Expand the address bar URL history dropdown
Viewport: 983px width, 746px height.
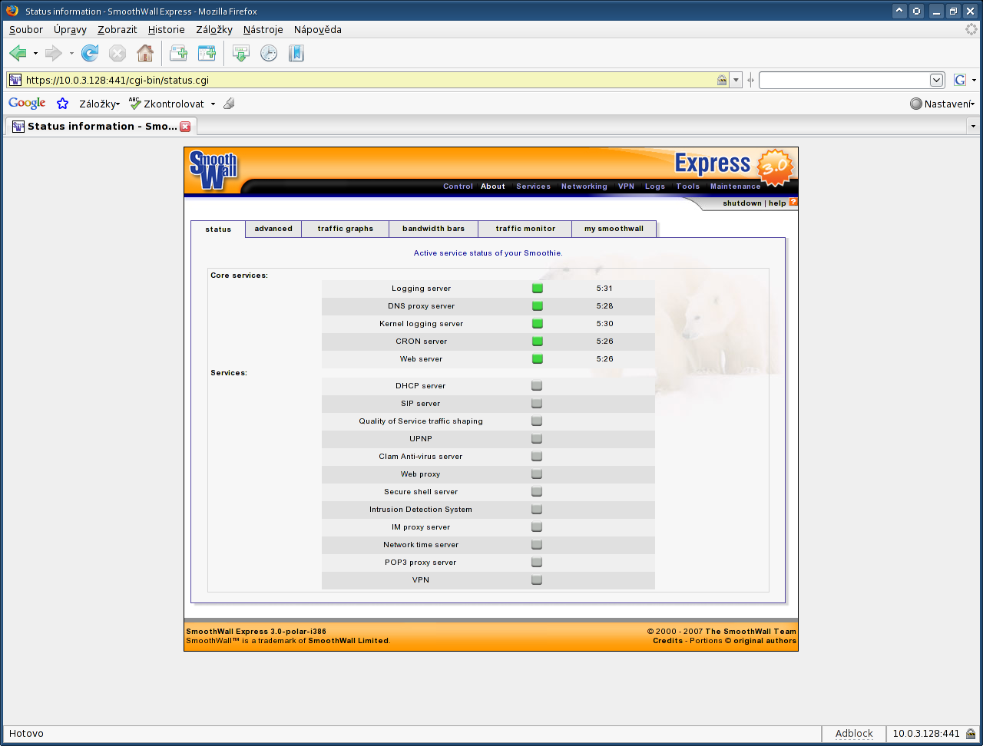(736, 80)
